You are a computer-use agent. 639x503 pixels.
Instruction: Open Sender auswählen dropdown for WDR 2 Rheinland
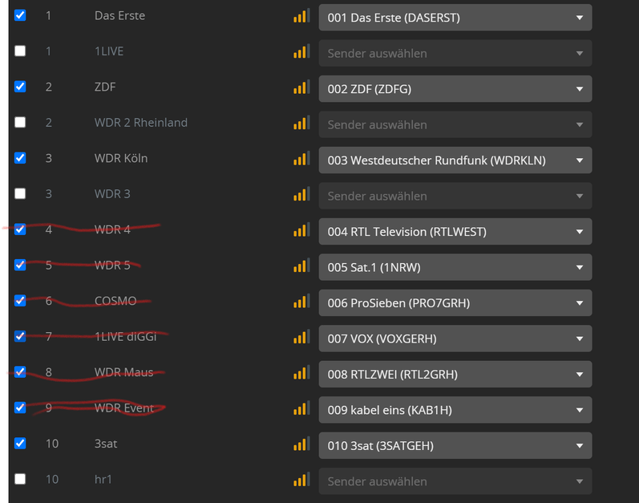(455, 124)
